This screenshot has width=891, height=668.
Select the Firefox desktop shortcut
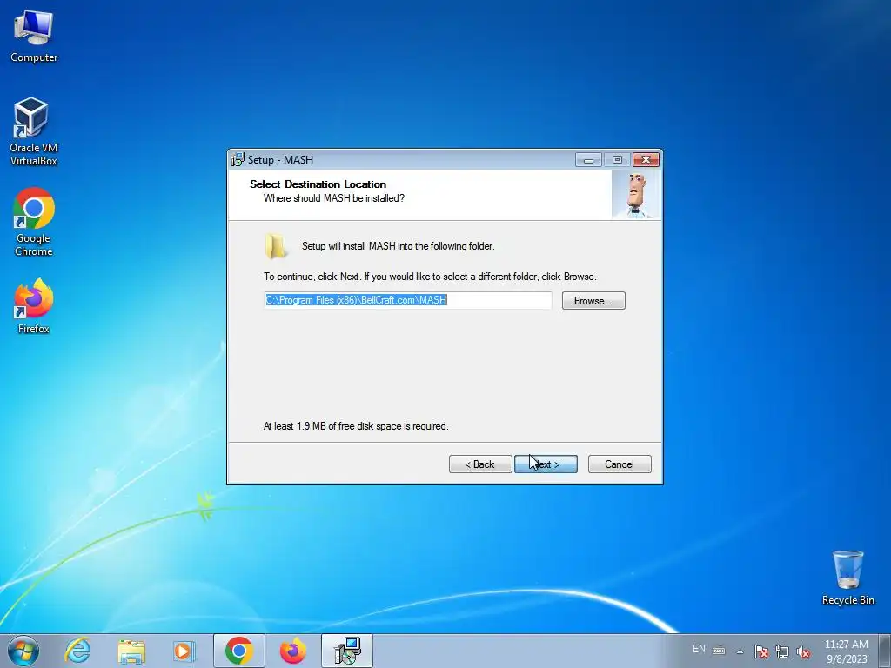click(34, 306)
